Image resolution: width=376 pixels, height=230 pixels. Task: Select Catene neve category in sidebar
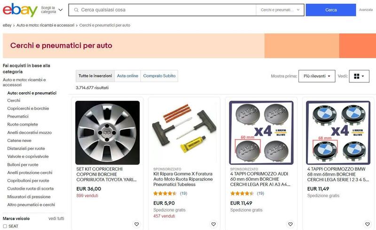(x=19, y=141)
